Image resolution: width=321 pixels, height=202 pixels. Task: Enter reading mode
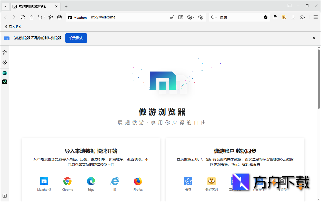click(181, 17)
